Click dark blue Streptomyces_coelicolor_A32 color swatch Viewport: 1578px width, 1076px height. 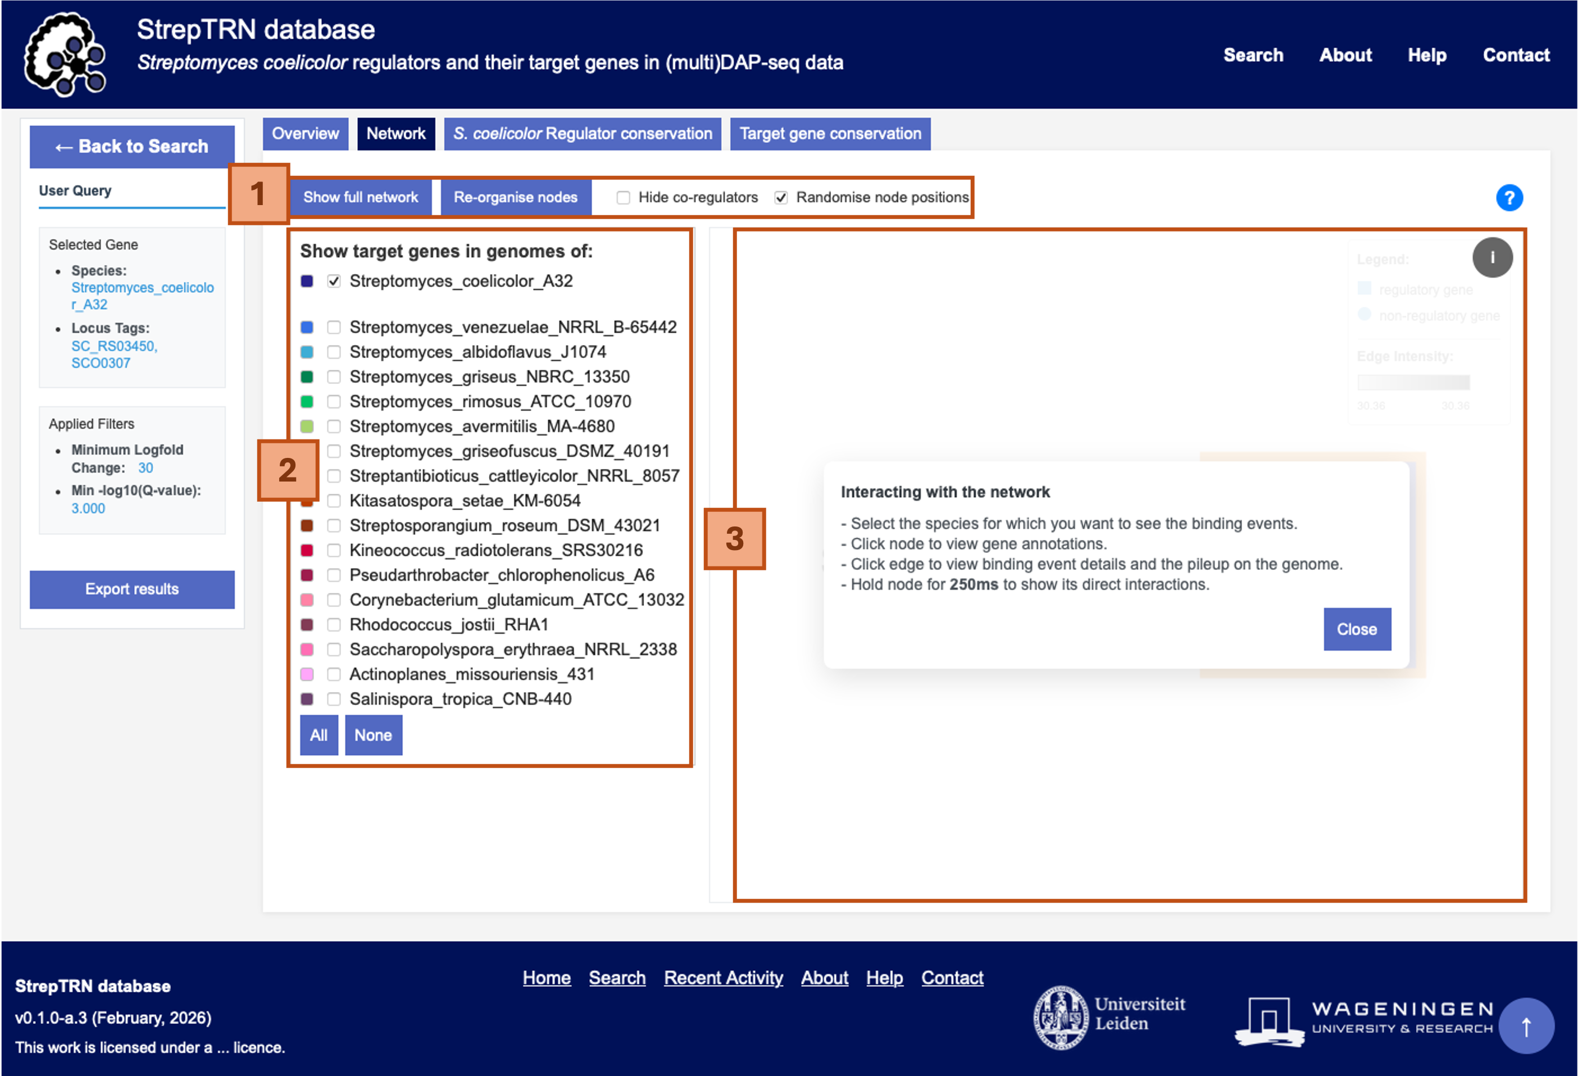(x=307, y=282)
